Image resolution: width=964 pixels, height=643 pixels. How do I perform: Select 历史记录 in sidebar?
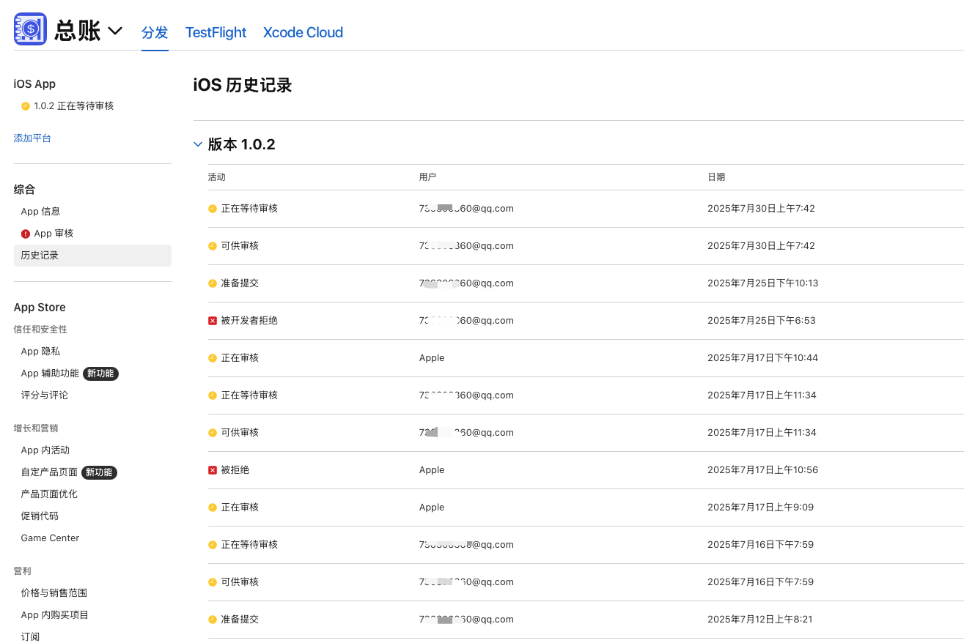click(x=92, y=255)
